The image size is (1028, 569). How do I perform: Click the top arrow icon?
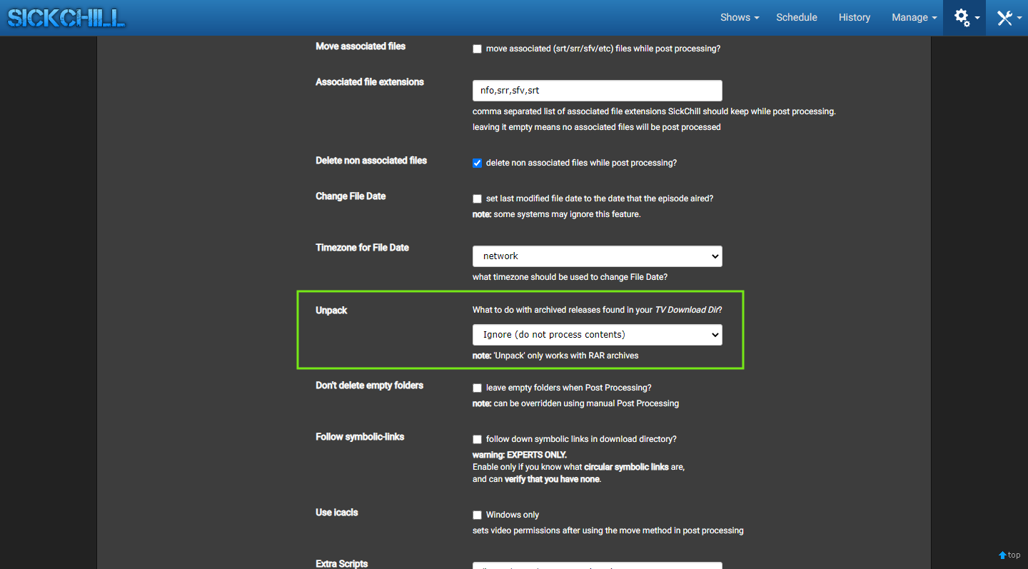pos(1002,555)
